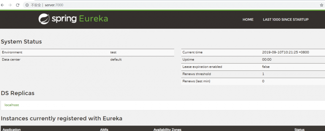Viewport: 325px width, 131px height.
Task: Select the System Status heading
Action: click(x=21, y=42)
